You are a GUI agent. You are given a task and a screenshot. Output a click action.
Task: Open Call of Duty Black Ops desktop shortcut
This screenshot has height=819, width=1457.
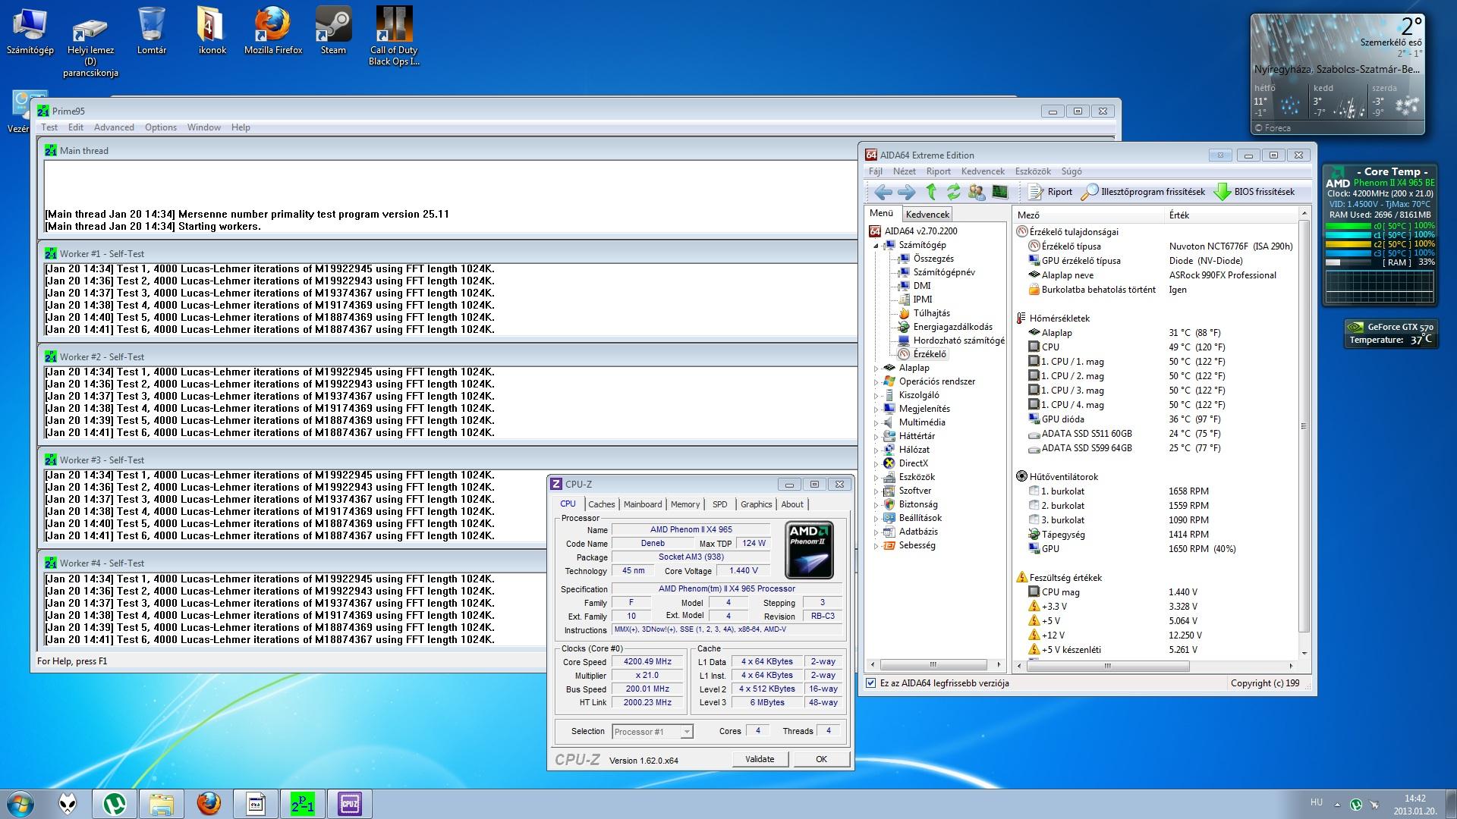pos(394,36)
